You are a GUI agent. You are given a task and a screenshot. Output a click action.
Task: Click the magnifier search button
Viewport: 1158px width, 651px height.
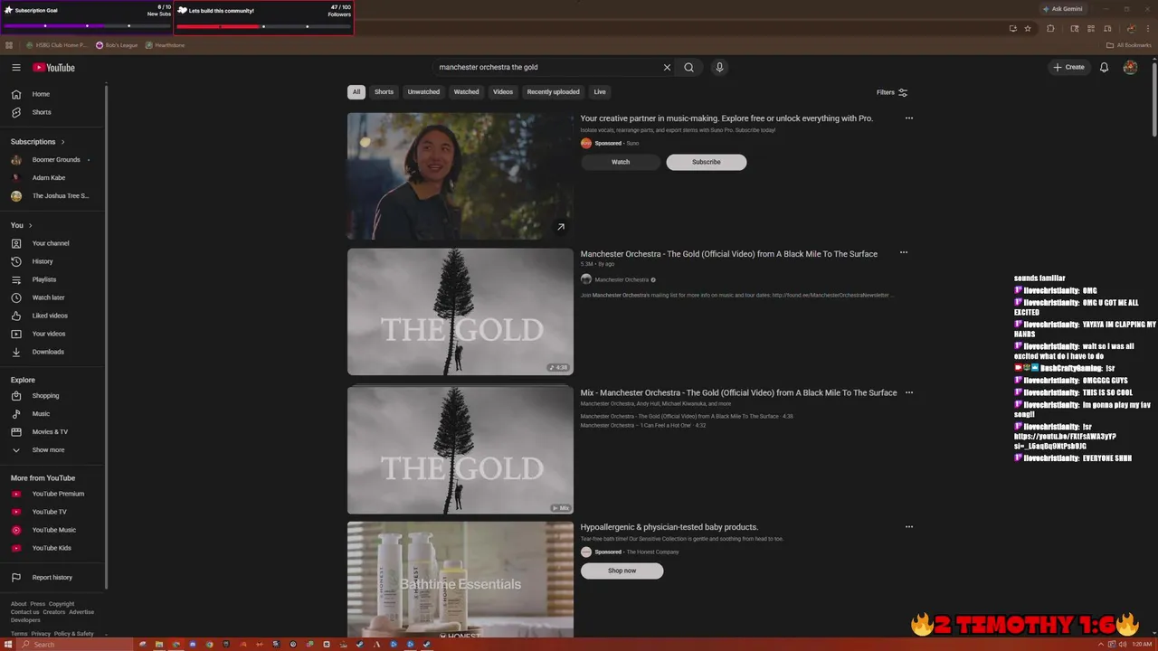click(688, 67)
